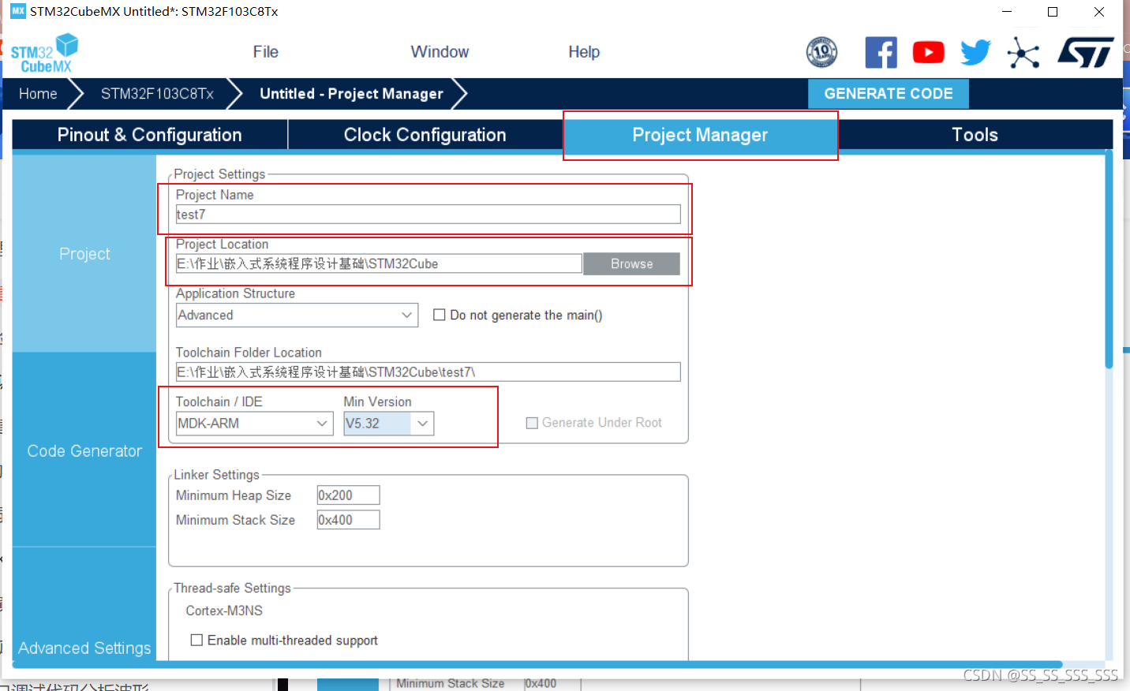1130x691 pixels.
Task: Click Browse button for project location
Action: coord(631,263)
